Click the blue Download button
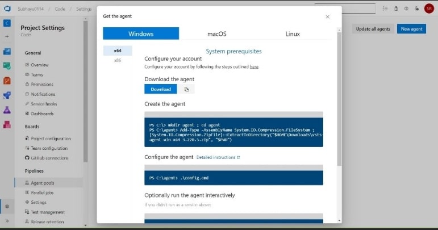This screenshot has width=438, height=230. click(161, 89)
